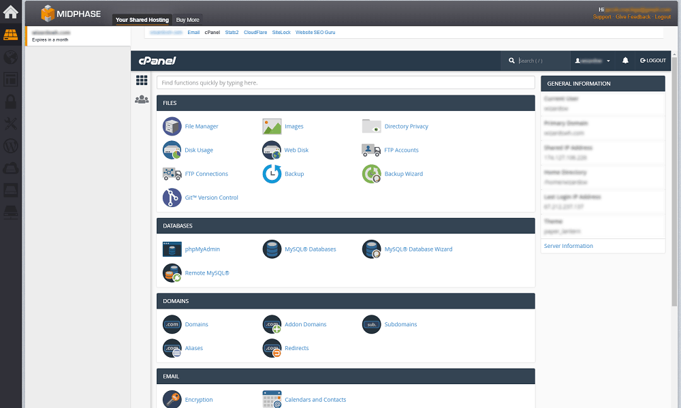Screen dimensions: 681x408
Task: Open Git Version Control icon
Action: click(172, 198)
